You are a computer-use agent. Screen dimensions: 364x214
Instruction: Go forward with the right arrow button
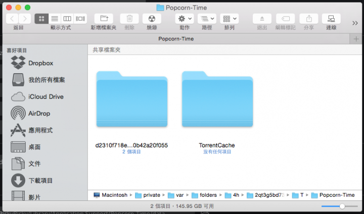click(x=25, y=19)
